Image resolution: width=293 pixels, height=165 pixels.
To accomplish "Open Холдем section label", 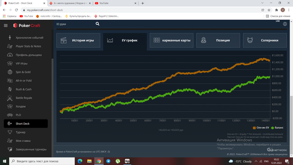I will [21, 106].
